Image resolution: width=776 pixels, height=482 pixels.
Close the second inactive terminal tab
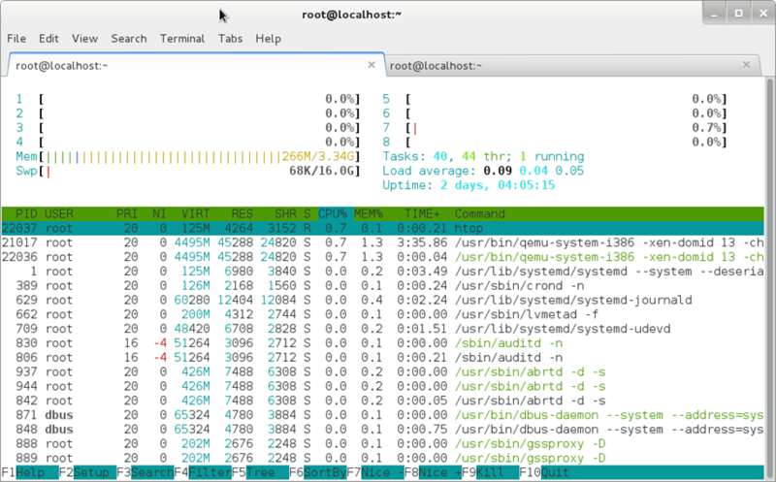tap(746, 65)
